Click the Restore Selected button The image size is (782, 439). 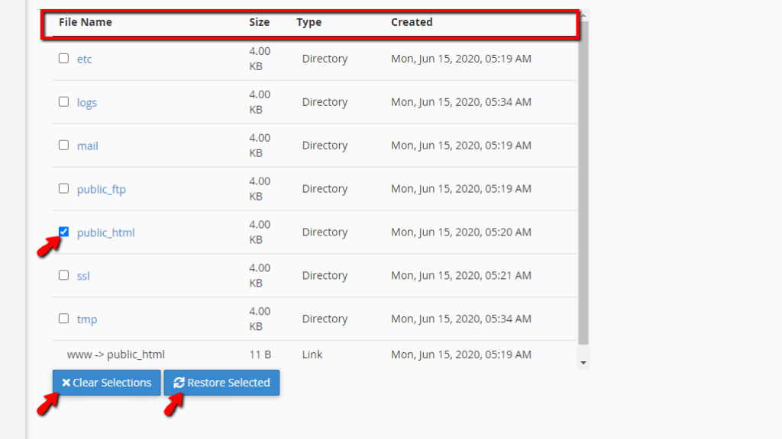[221, 383]
